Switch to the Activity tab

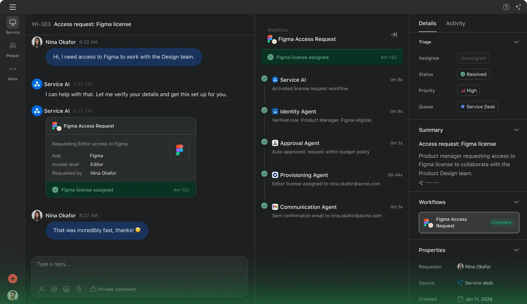[455, 23]
